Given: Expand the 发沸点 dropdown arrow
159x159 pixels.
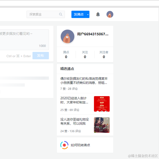Looking at the screenshot, I should point(88,15).
